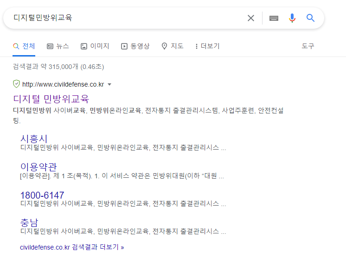This screenshot has height=263, width=346.
Task: Open the 도구 search tools
Action: [308, 46]
